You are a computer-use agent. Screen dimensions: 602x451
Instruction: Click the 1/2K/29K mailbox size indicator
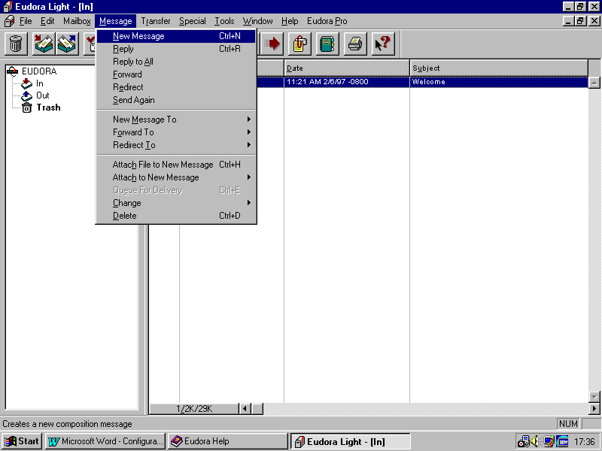pos(194,409)
